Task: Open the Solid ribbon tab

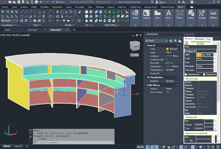Action: (15, 7)
